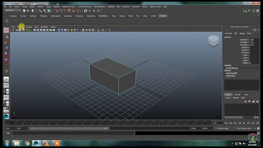
Task: Click the play forward button
Action: click(244, 123)
